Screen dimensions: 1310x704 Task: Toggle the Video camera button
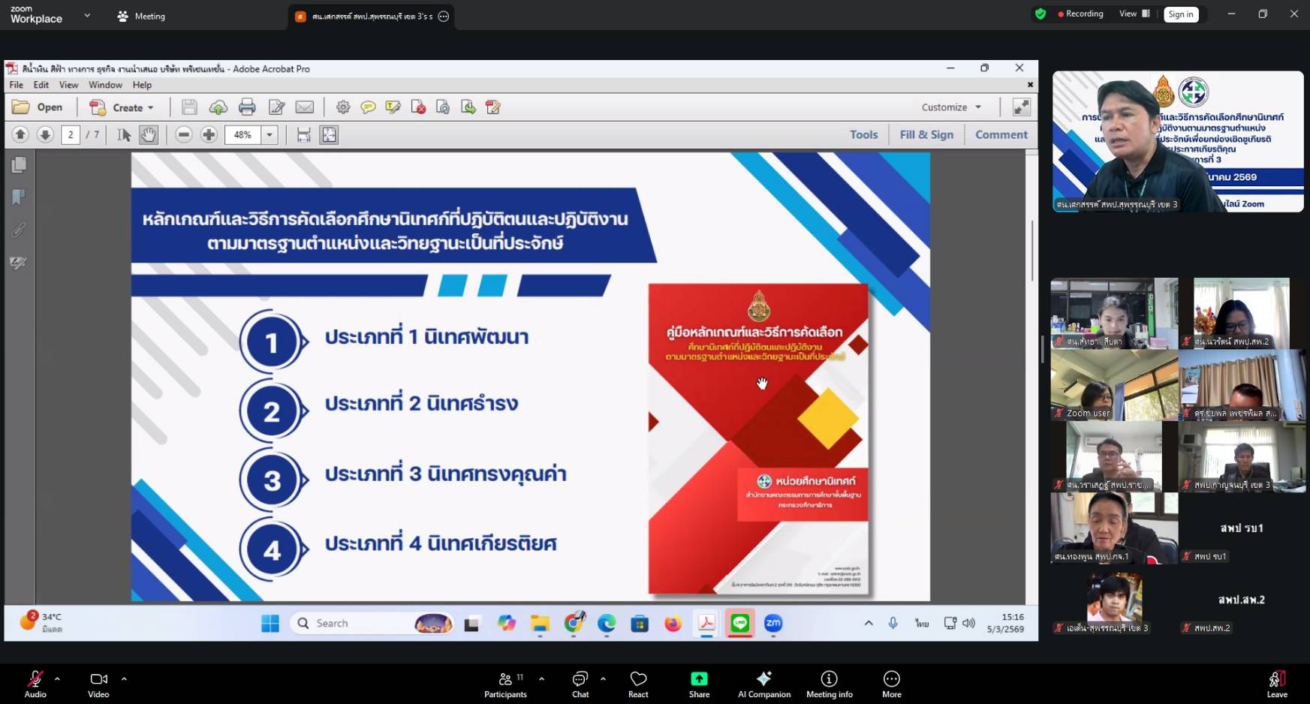[x=98, y=684]
